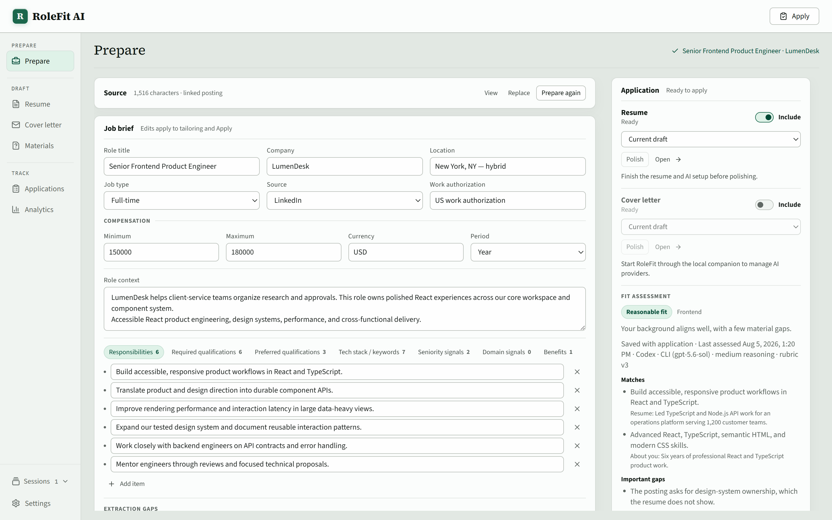832x520 pixels.
Task: Switch to Required qualifications tab
Action: [x=207, y=352]
